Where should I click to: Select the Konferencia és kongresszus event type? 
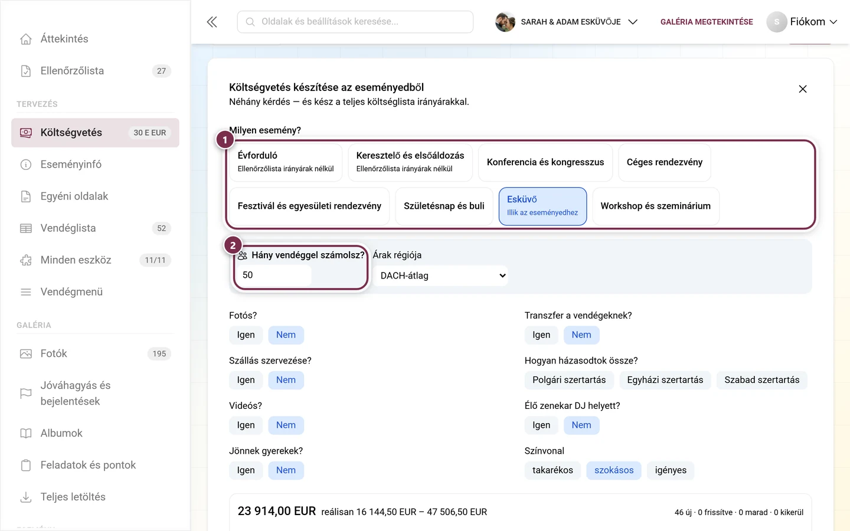[x=545, y=162]
